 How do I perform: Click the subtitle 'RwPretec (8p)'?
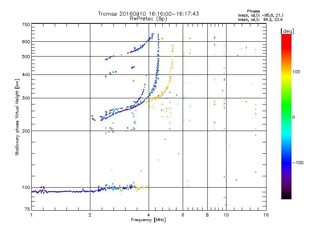tap(148, 19)
